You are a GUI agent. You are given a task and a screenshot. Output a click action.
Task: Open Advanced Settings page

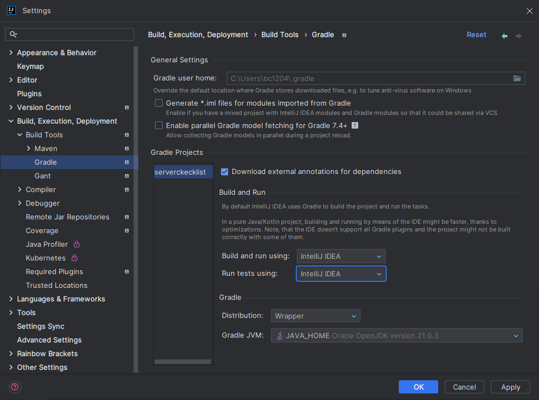tap(49, 340)
